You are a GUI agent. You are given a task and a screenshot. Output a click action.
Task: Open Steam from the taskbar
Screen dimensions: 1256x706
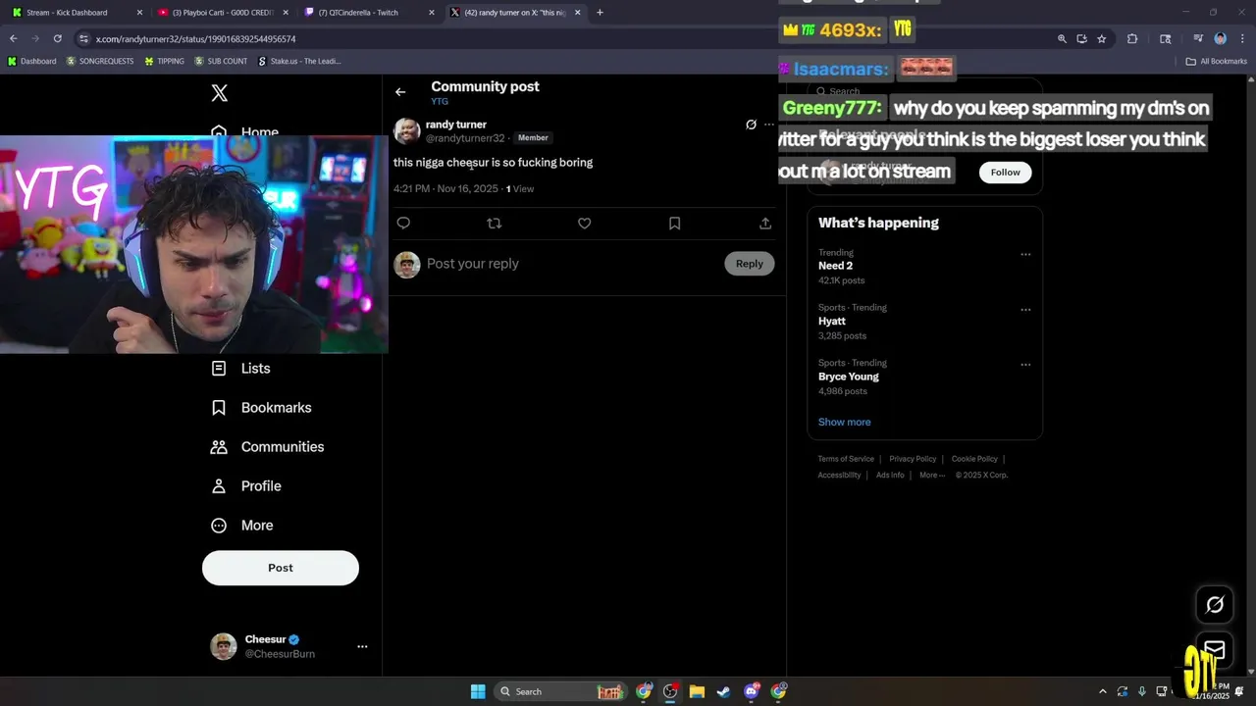[723, 692]
